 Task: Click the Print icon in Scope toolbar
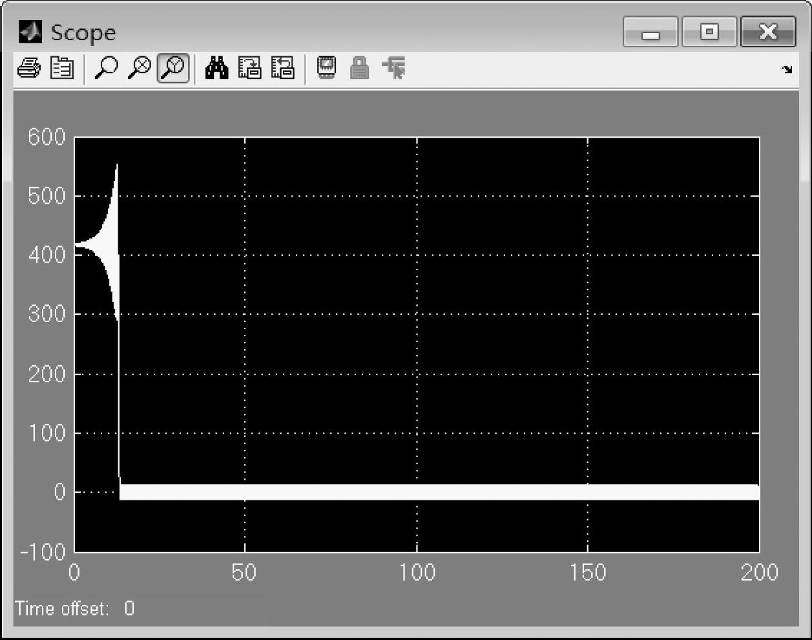[x=28, y=68]
